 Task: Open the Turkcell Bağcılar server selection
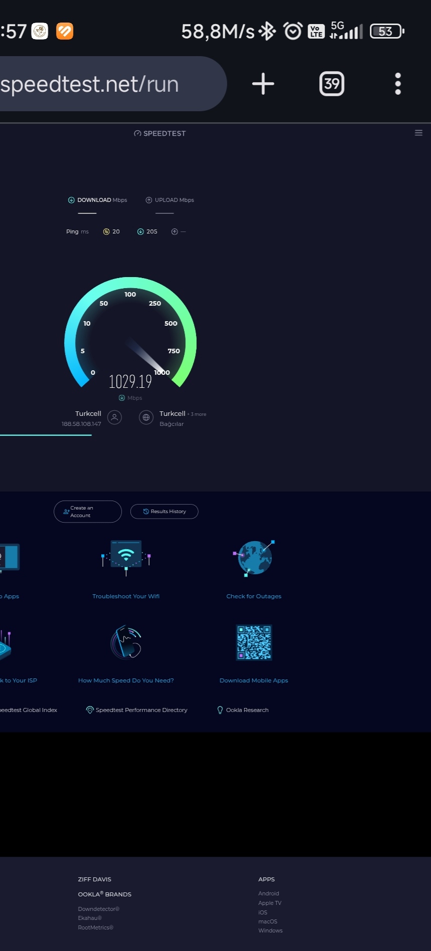182,418
